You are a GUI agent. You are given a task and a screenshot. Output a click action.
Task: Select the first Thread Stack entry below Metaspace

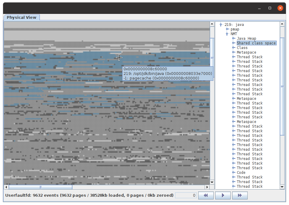coord(249,57)
